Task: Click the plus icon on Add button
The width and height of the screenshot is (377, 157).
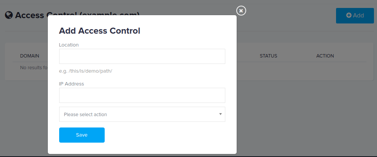Action: click(x=349, y=15)
